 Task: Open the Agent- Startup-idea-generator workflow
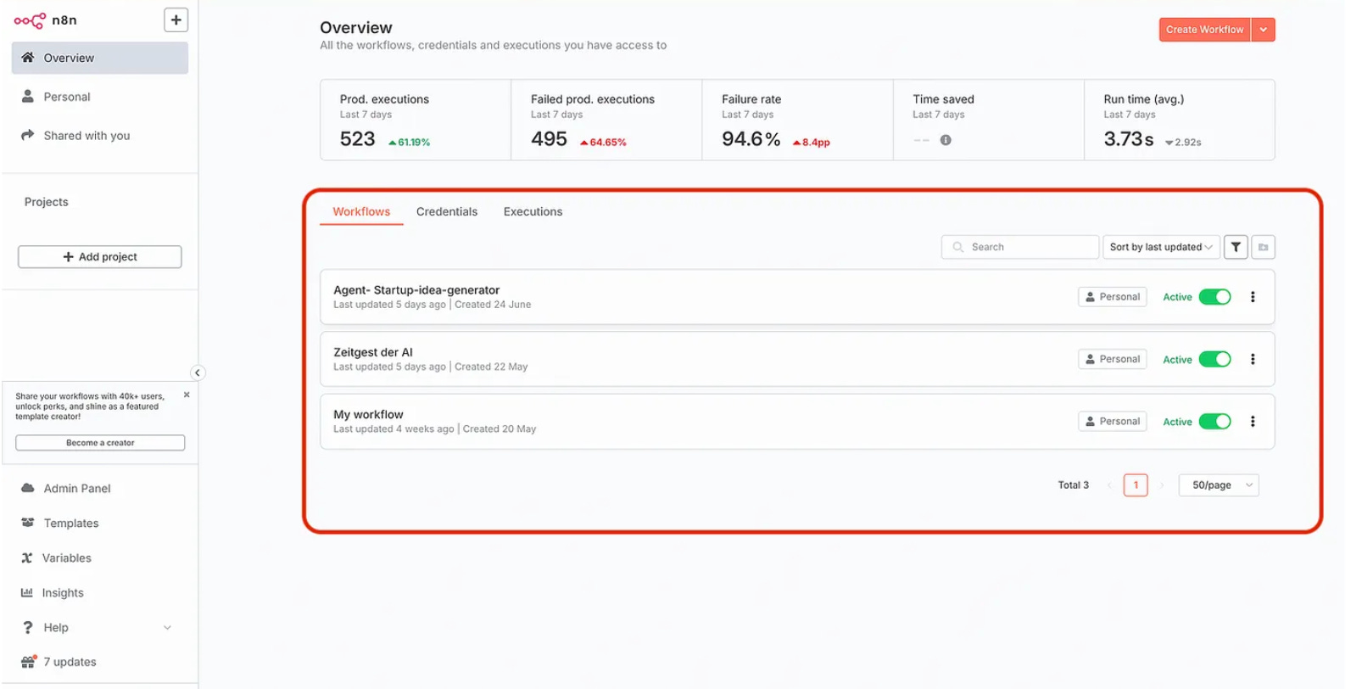[797, 297]
